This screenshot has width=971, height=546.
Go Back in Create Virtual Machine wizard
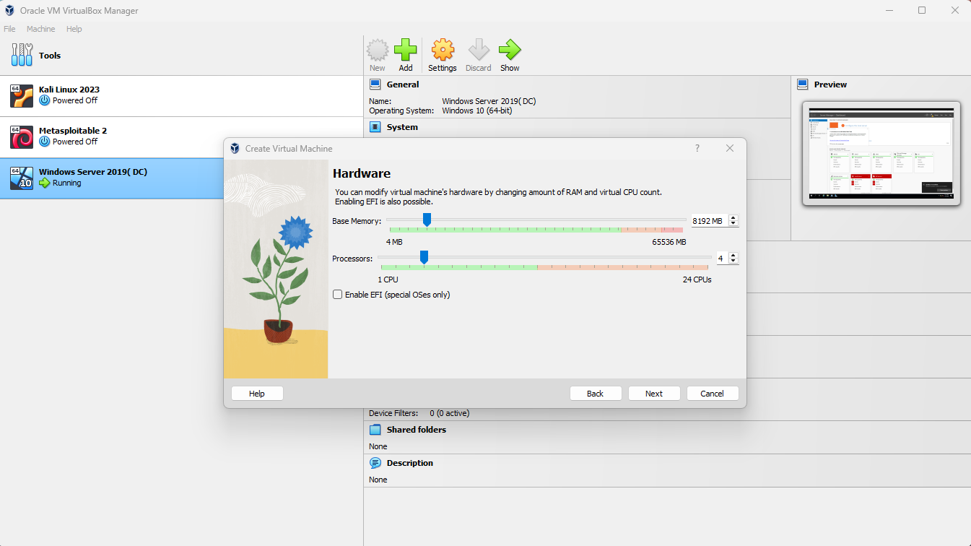(x=596, y=394)
